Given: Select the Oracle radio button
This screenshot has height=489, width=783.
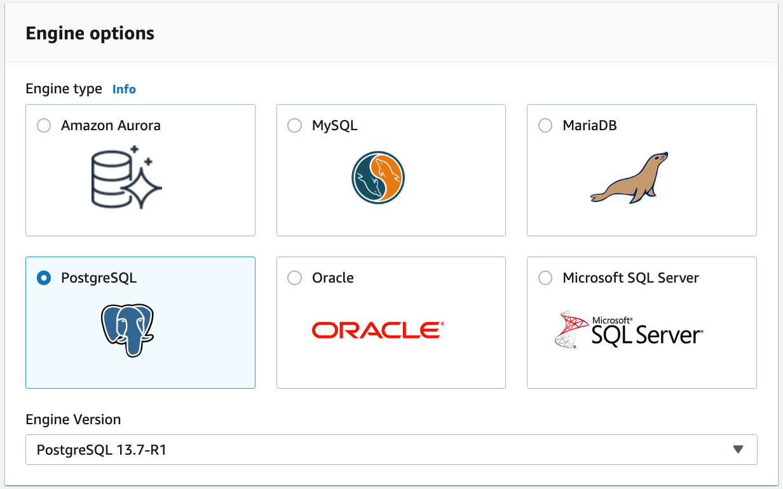Looking at the screenshot, I should [x=294, y=278].
